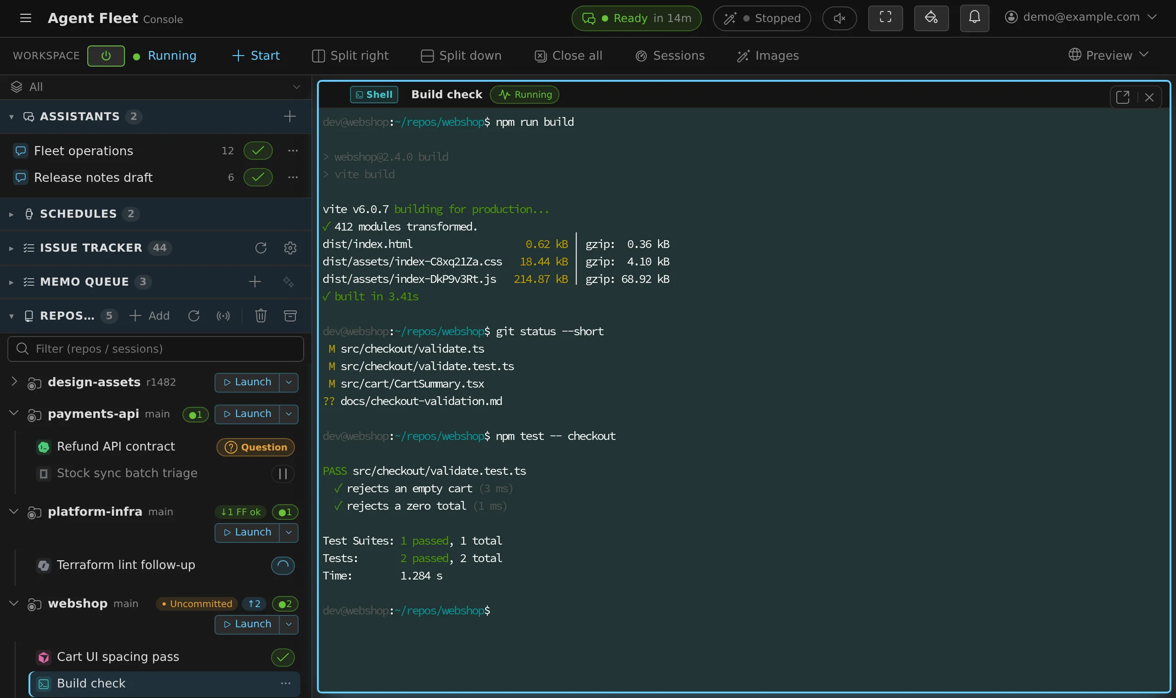Collapse the Assistants section
The width and height of the screenshot is (1176, 698).
tap(11, 117)
